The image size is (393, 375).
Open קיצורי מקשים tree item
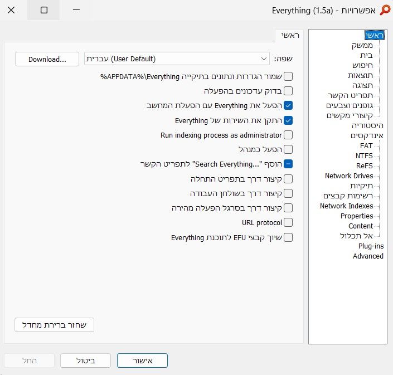click(350, 115)
